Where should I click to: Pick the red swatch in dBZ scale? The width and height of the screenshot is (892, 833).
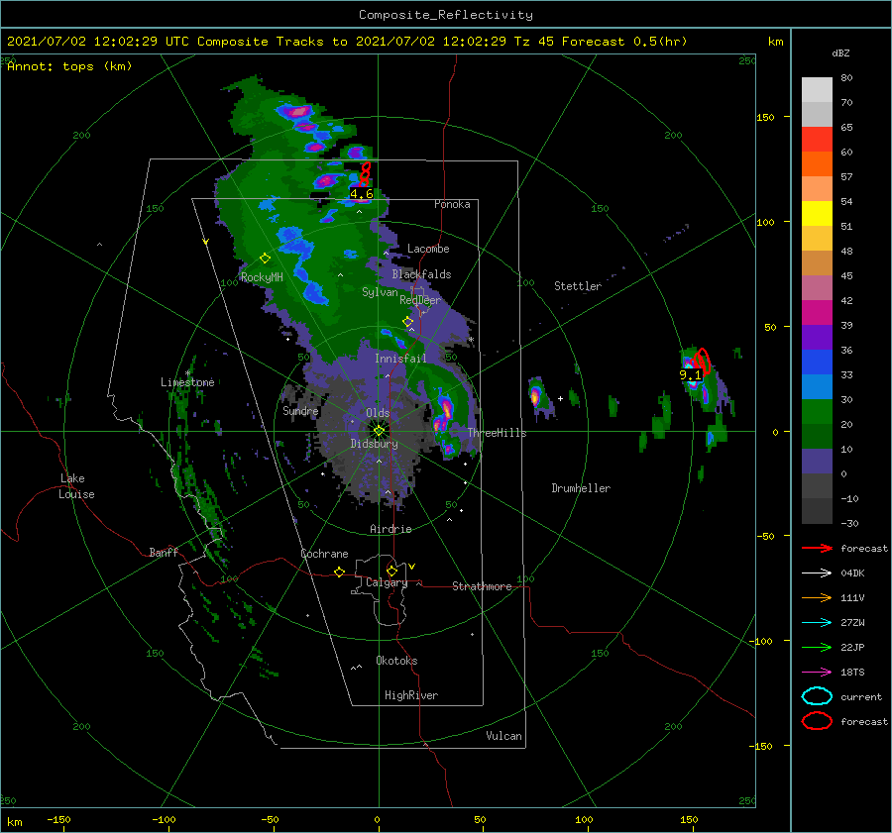click(817, 140)
